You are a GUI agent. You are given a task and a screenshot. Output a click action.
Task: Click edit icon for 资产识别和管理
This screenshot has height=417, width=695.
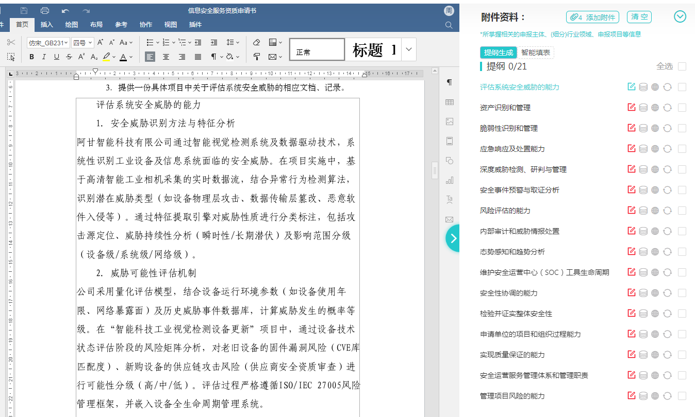click(631, 108)
